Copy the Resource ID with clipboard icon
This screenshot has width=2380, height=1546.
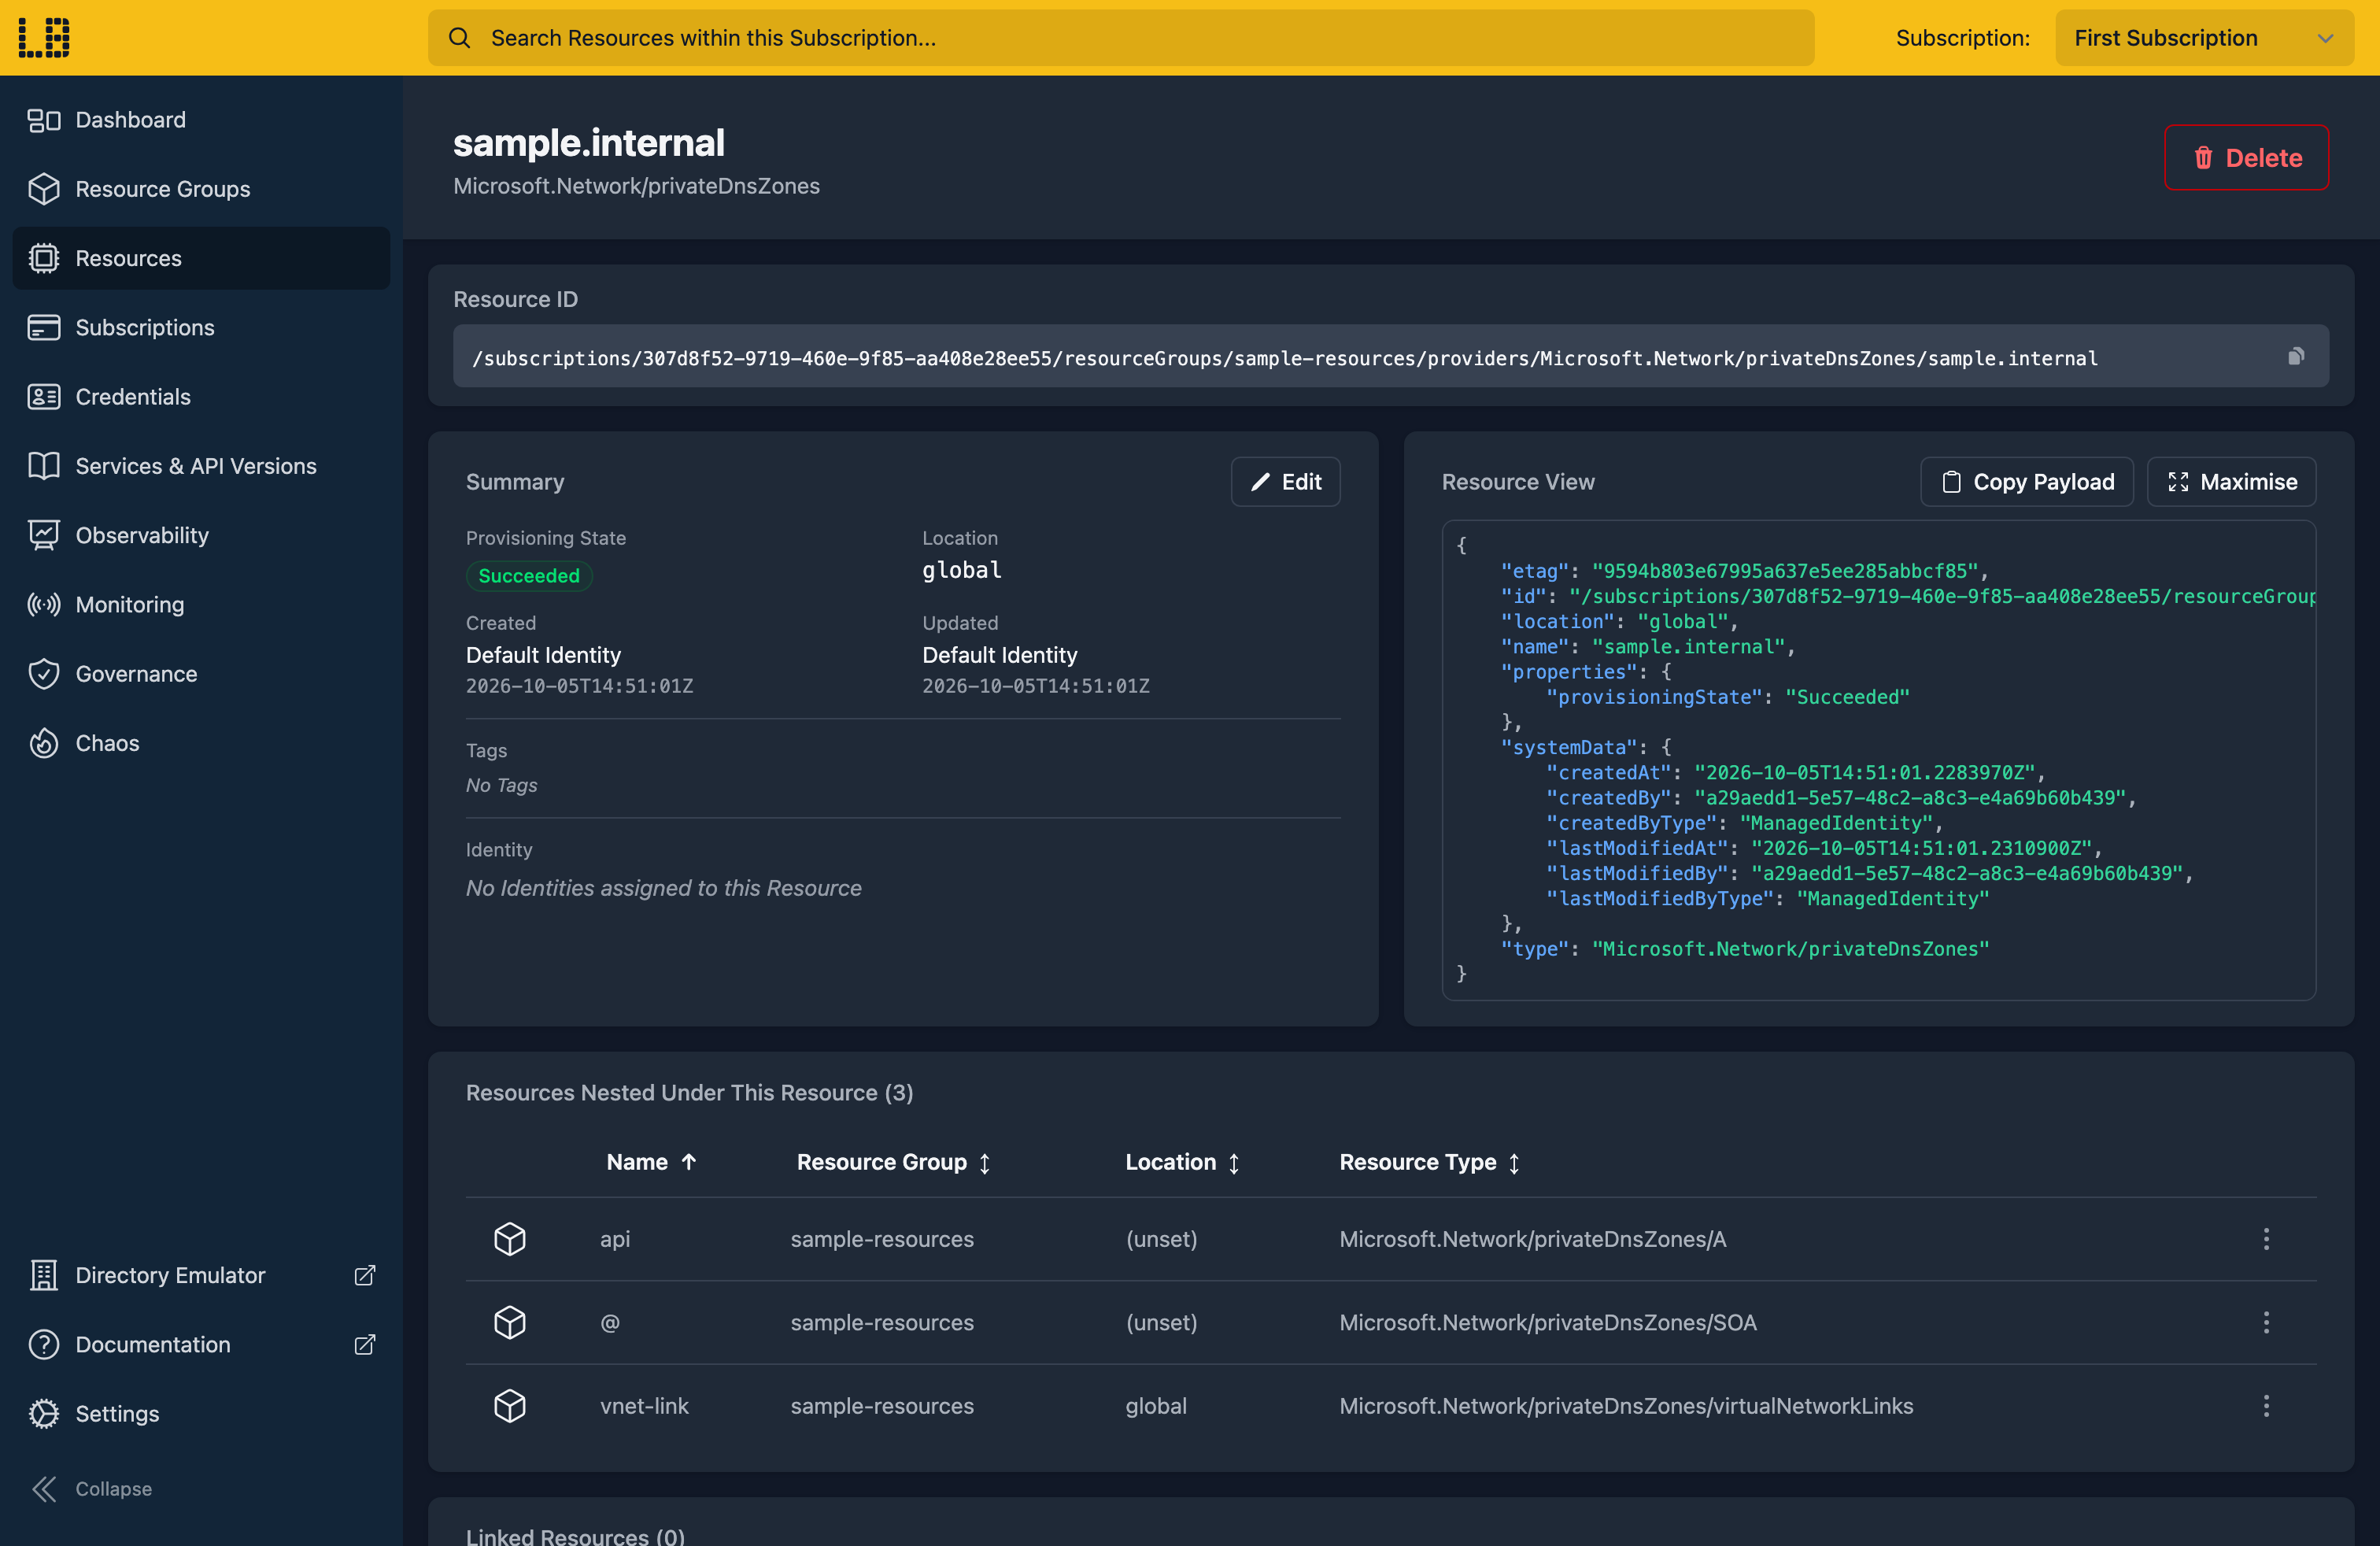pos(2296,357)
